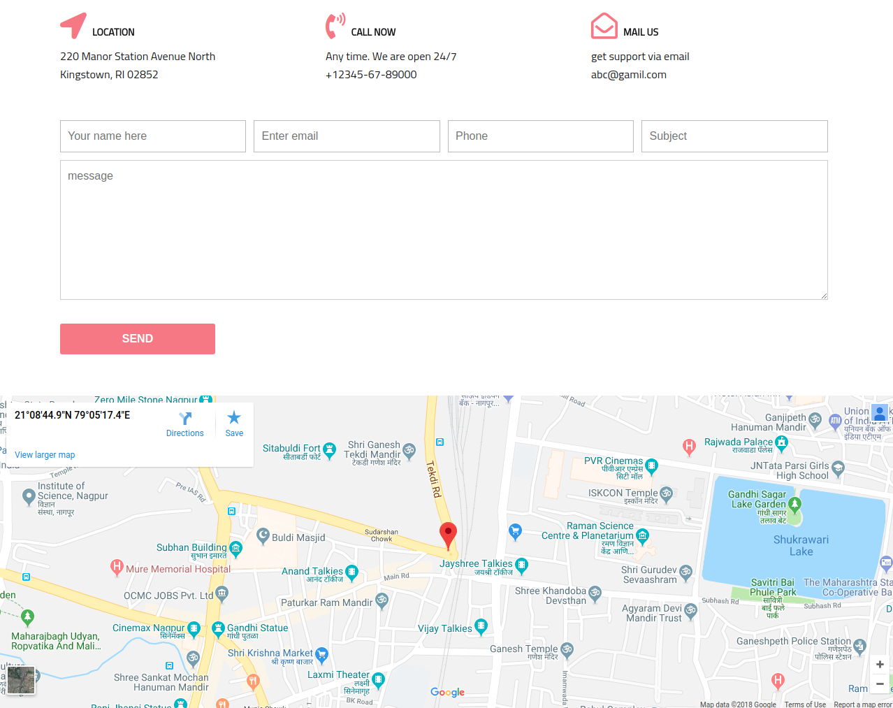Focus the Your name here field
Viewport: 893px width, 708px height.
coord(153,136)
